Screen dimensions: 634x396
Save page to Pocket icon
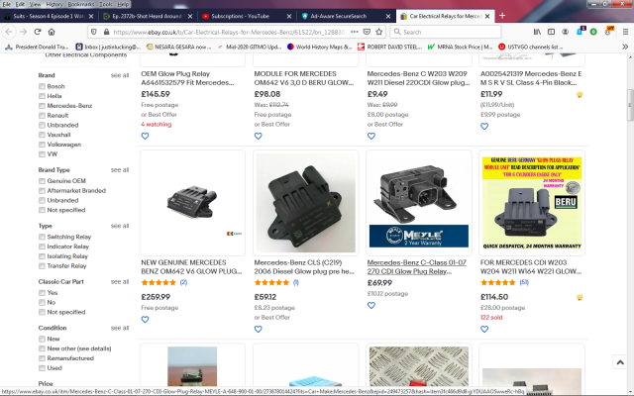[367, 32]
